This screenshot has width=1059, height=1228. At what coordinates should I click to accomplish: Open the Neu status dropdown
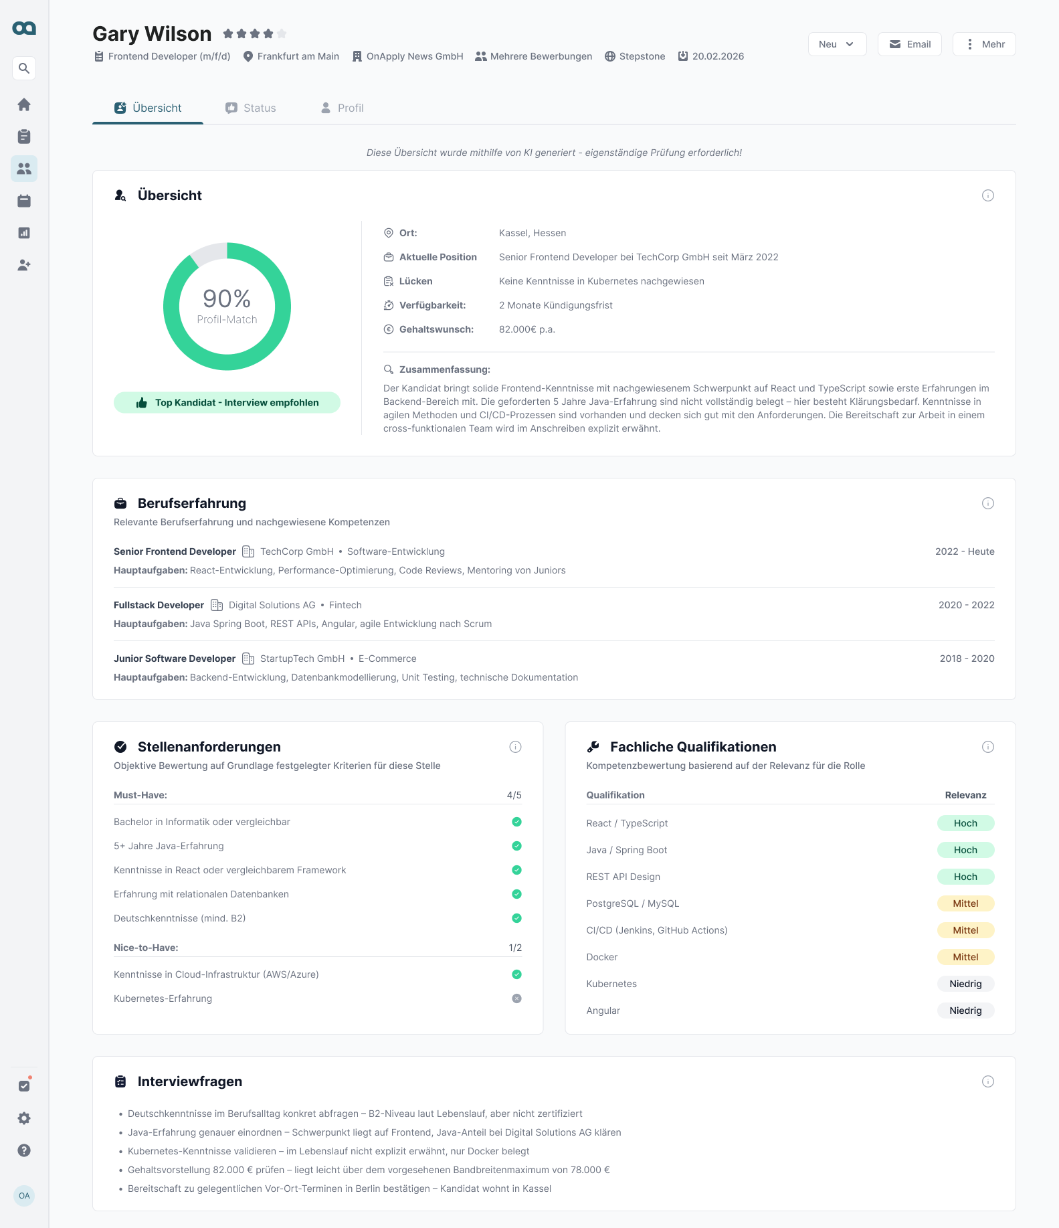tap(837, 44)
